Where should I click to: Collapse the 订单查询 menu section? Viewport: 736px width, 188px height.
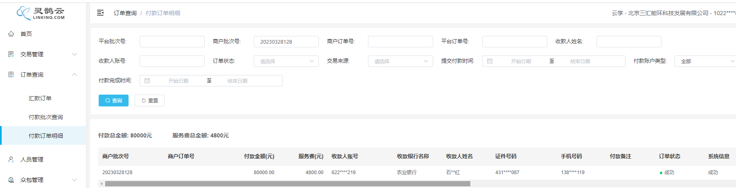click(75, 75)
